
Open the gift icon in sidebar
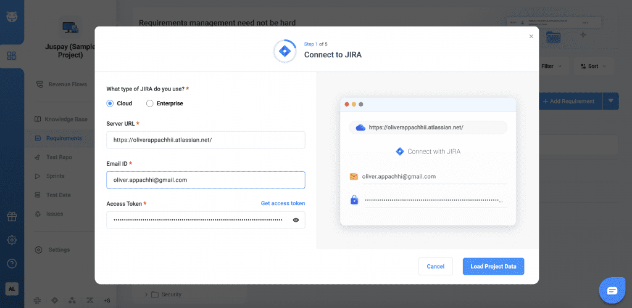click(12, 216)
